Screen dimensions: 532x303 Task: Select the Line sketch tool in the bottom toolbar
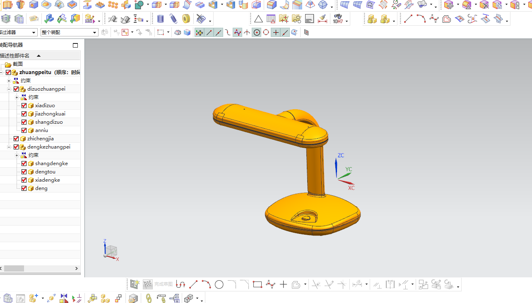click(x=193, y=284)
